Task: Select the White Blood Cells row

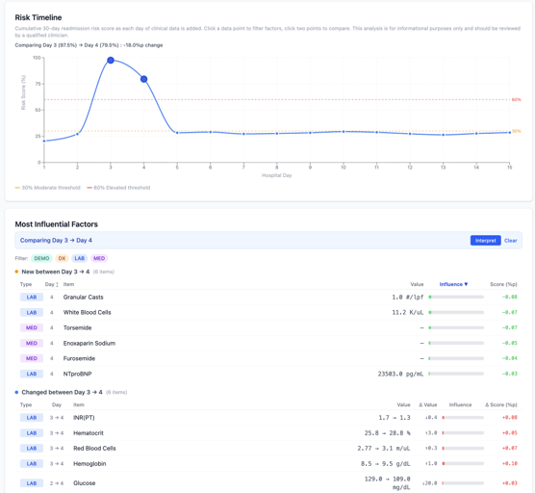Action: 268,312
